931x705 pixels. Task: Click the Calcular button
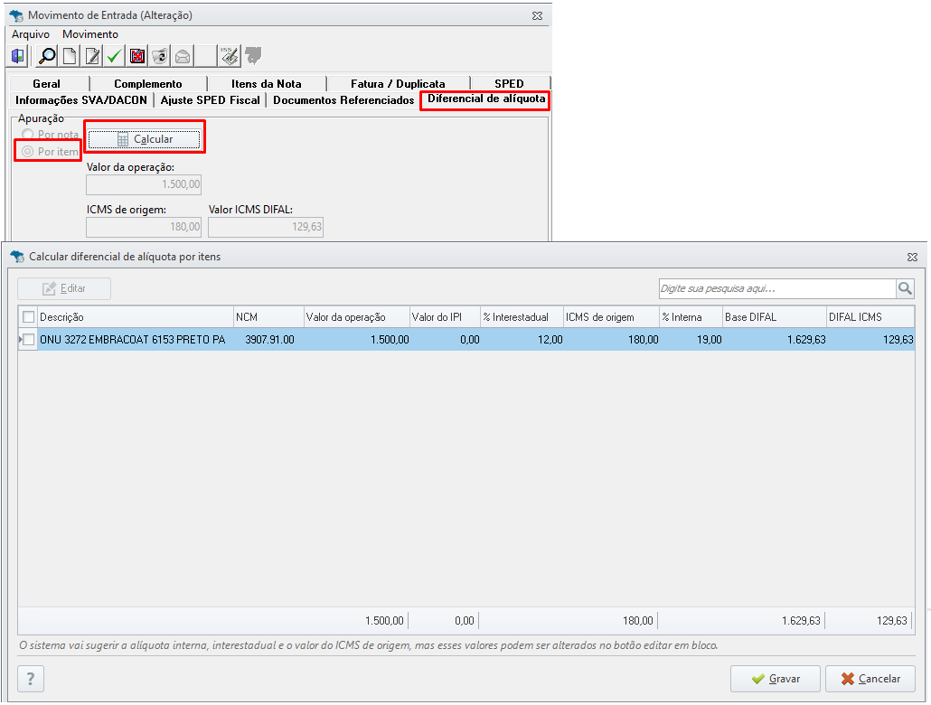click(x=145, y=139)
